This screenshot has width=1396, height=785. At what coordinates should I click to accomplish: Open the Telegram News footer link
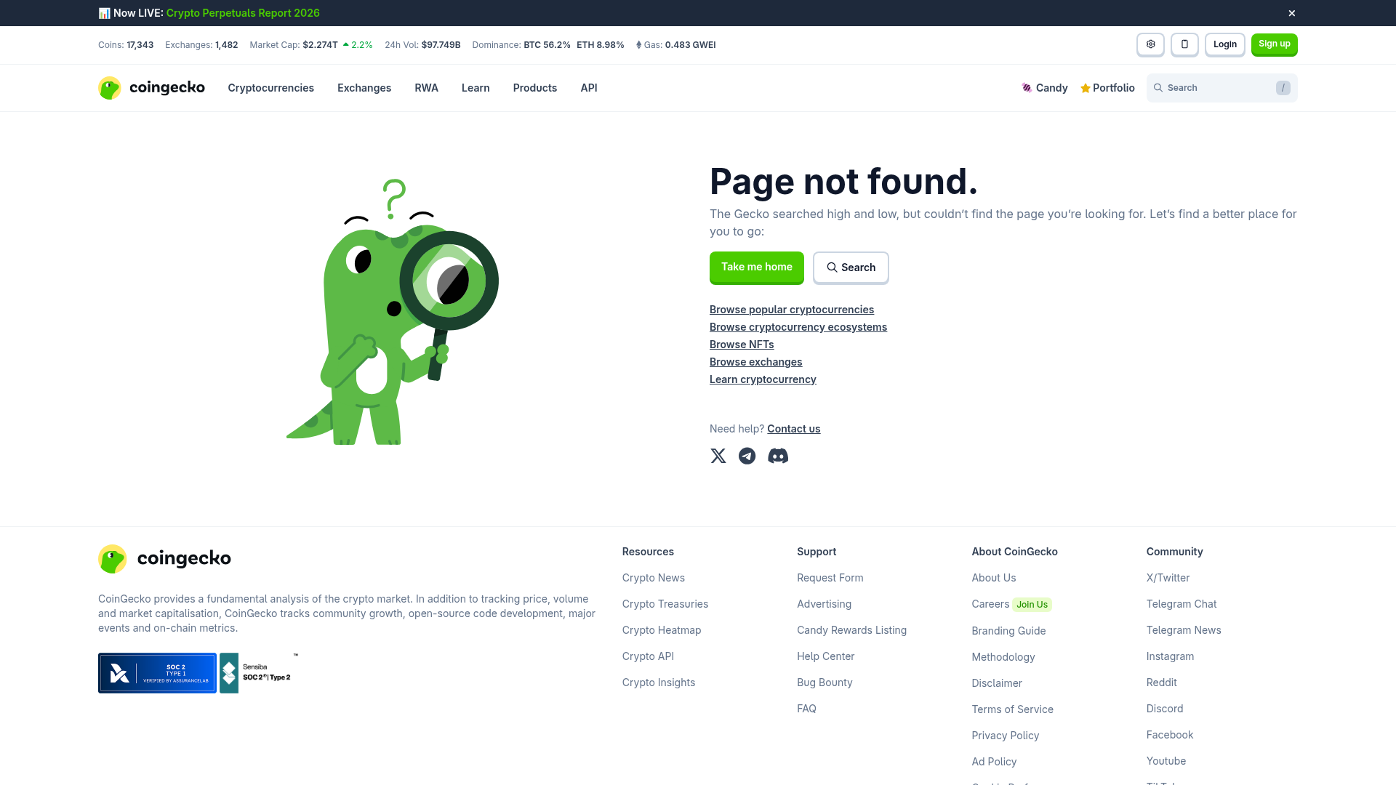1184,630
